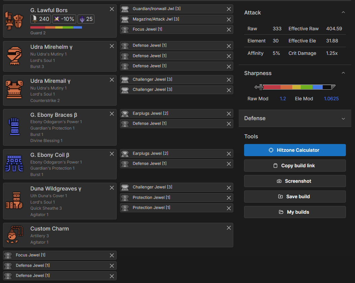Remove the Udra Mirehelm γ helmet
Viewport: 355px width, 283px height.
click(112, 46)
